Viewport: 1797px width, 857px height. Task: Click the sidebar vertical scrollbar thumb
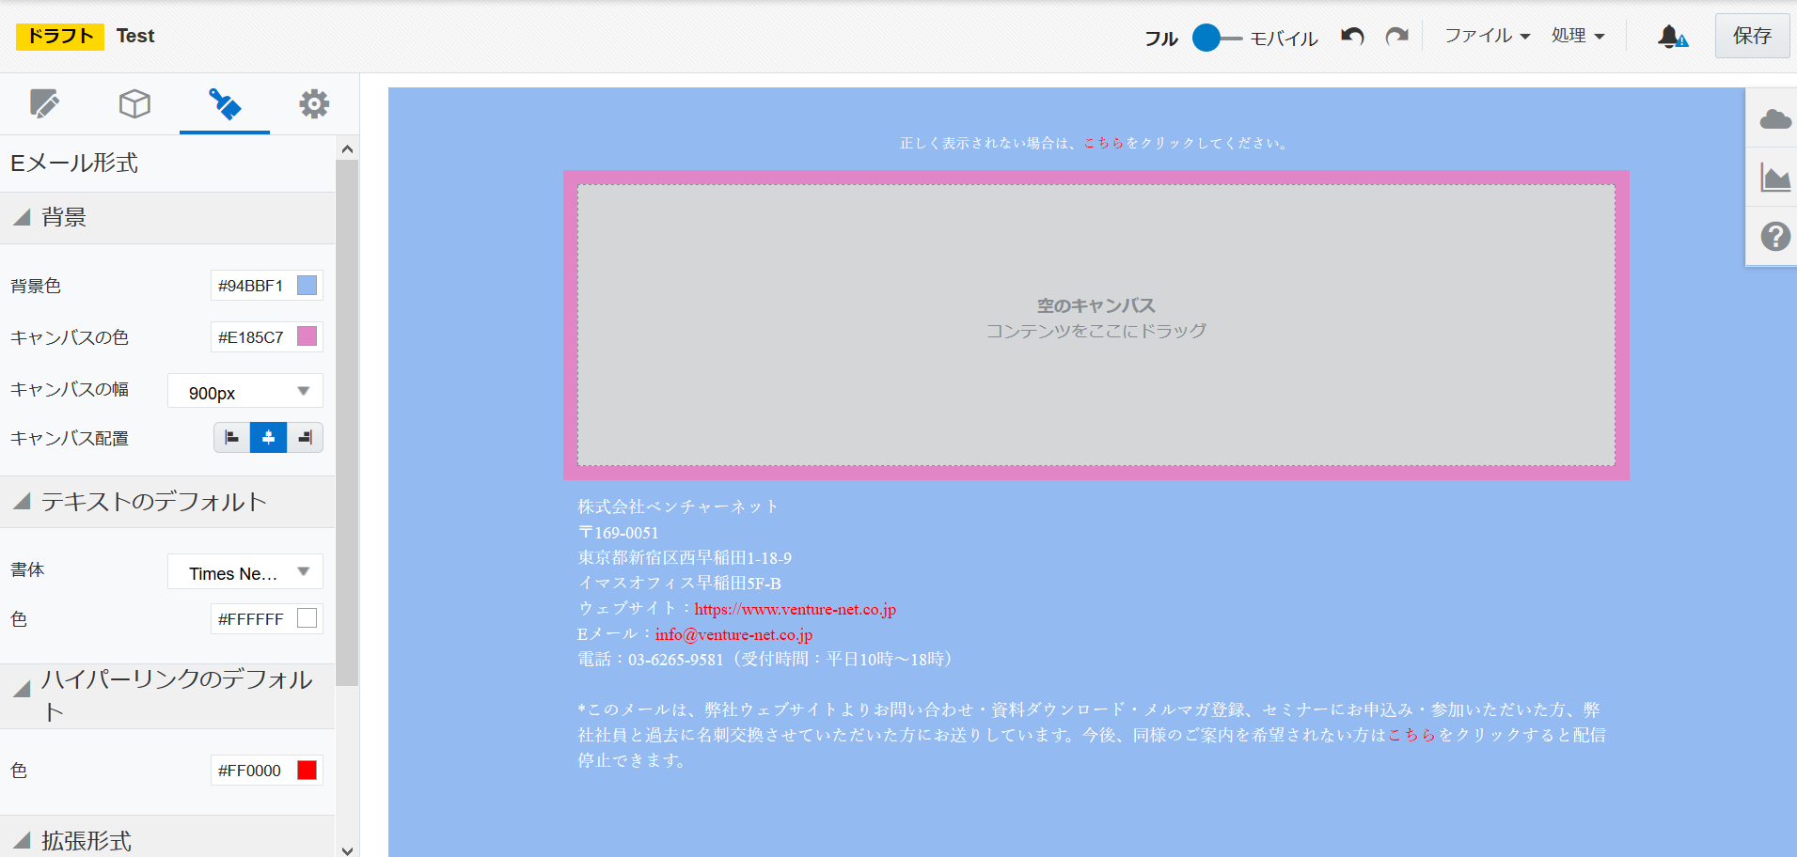(347, 423)
